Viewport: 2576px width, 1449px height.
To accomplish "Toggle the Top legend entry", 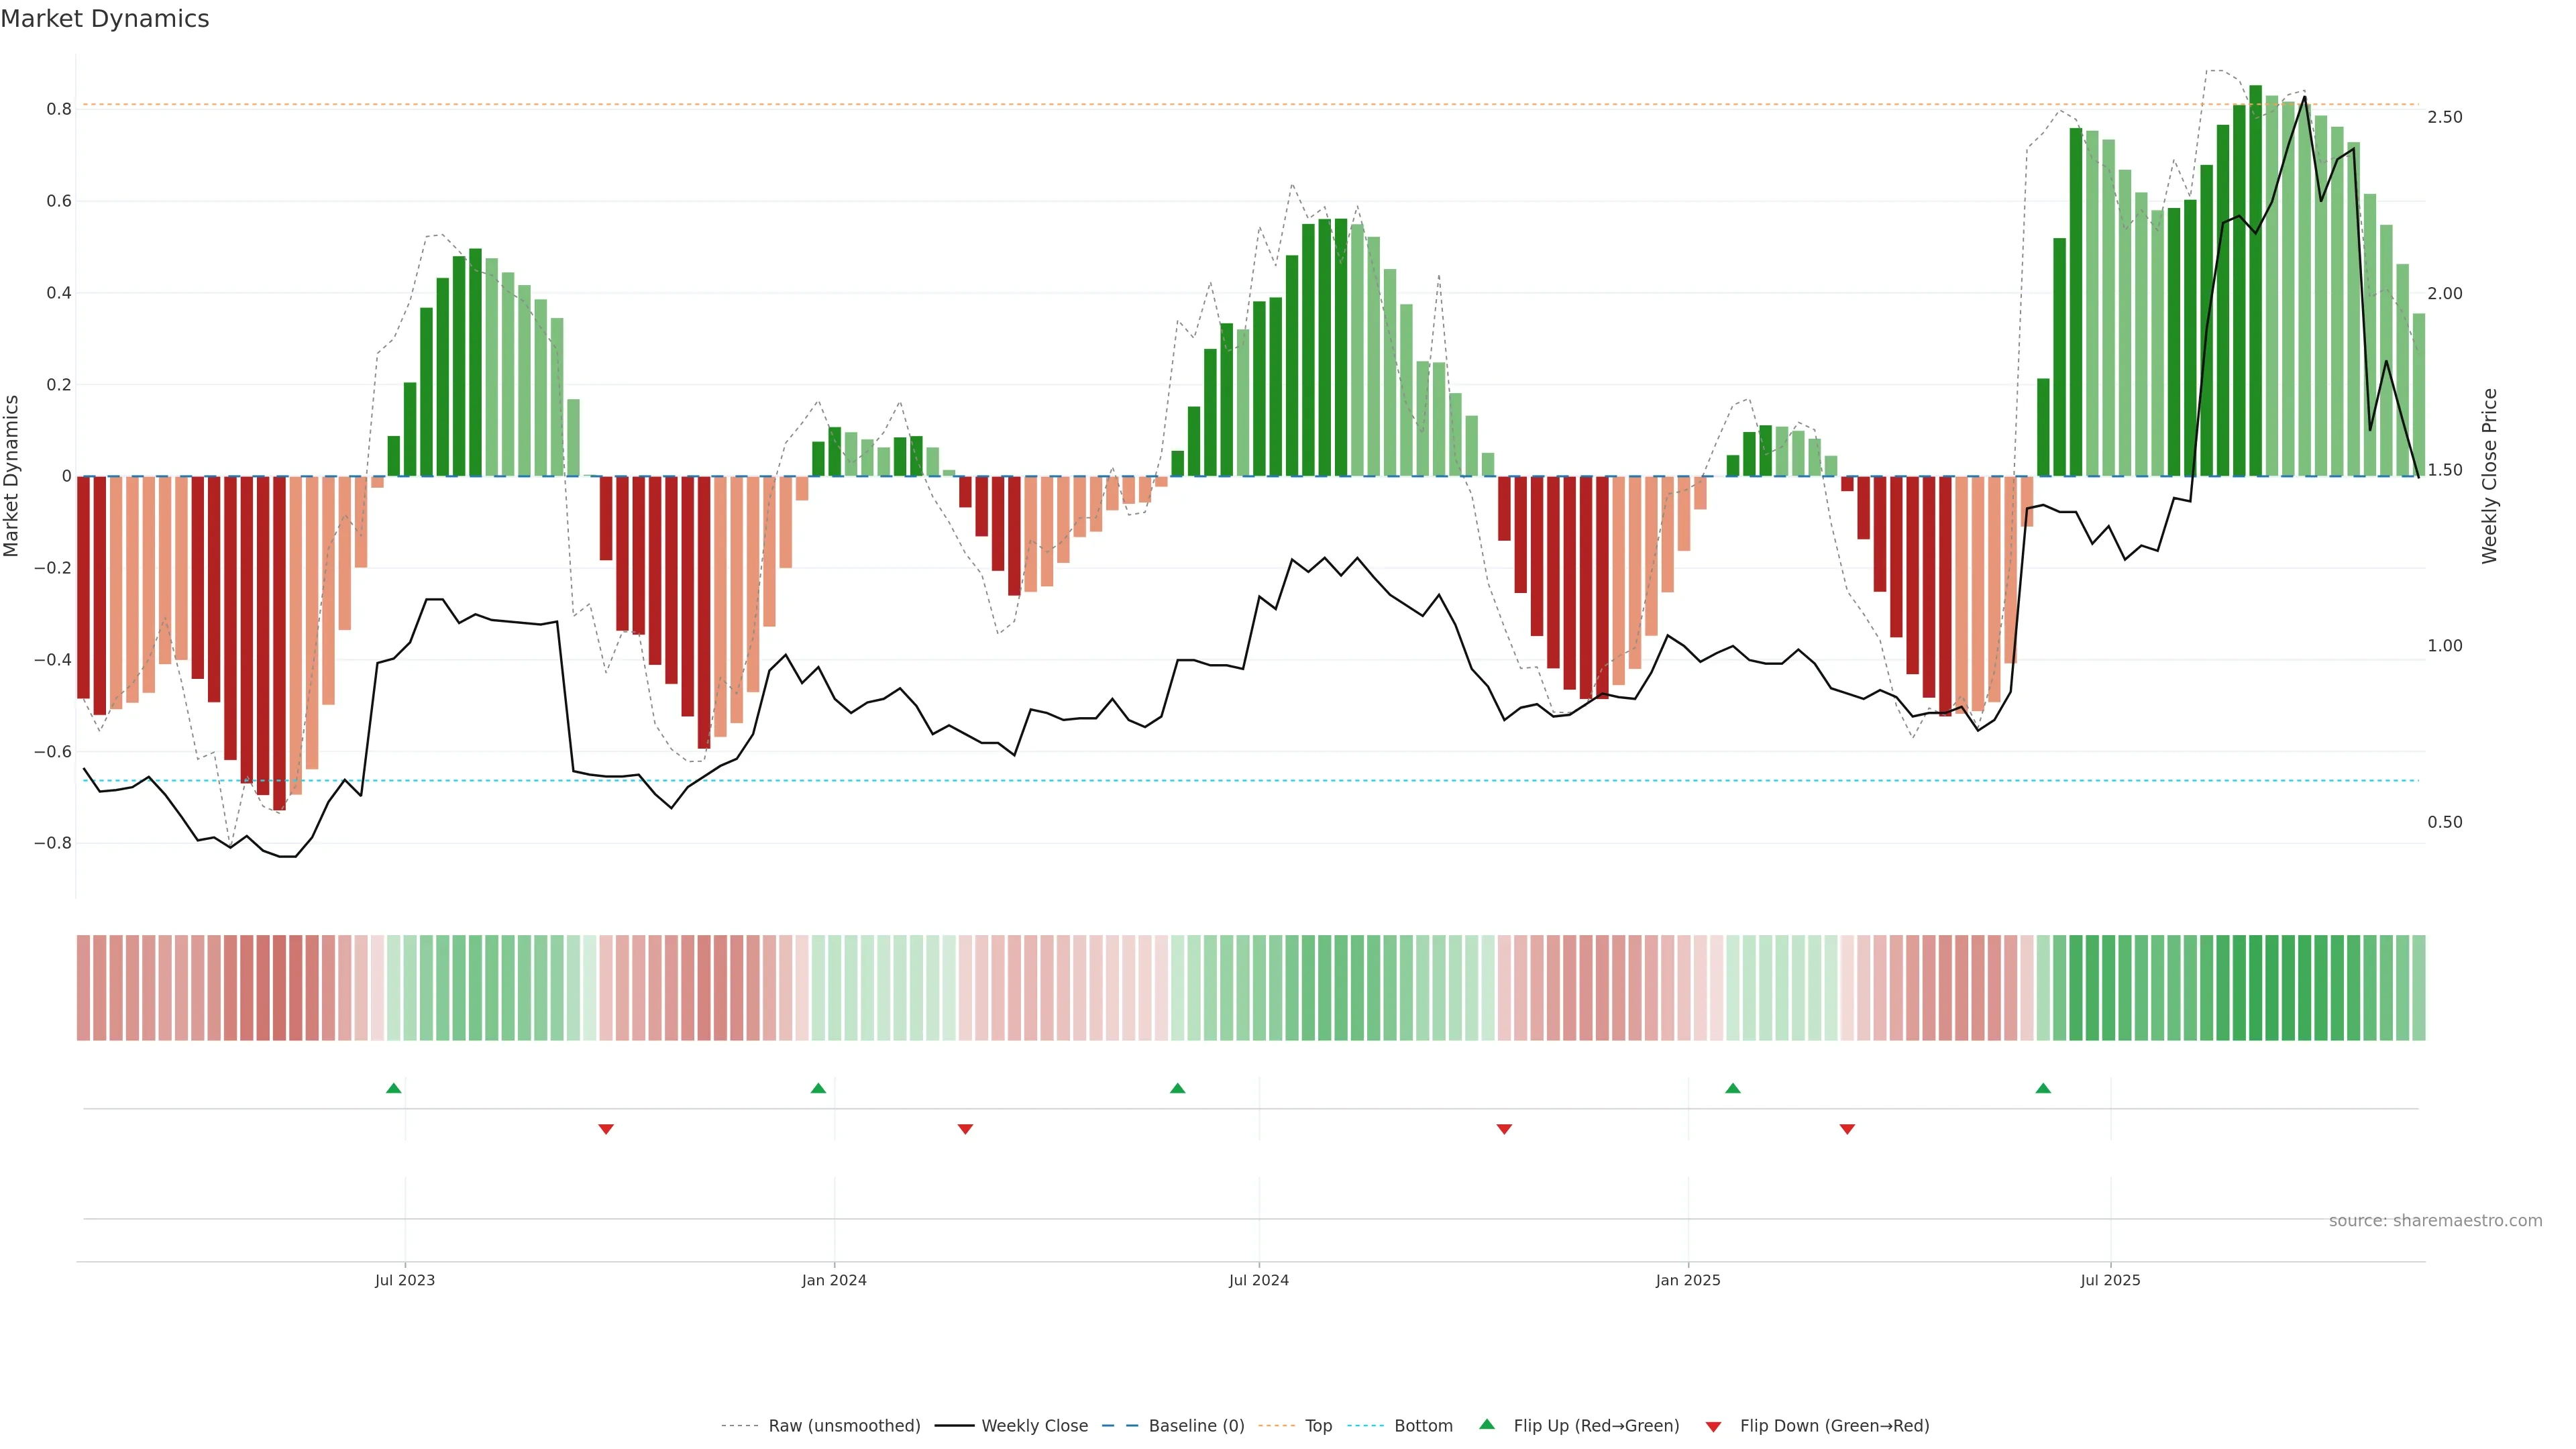I will (x=1318, y=1426).
